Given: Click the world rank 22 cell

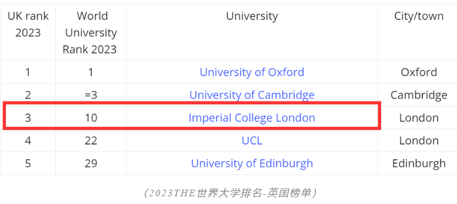Looking at the screenshot, I should pos(91,141).
